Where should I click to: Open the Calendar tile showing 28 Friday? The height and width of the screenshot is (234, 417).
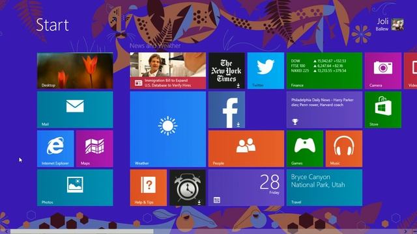click(246, 188)
